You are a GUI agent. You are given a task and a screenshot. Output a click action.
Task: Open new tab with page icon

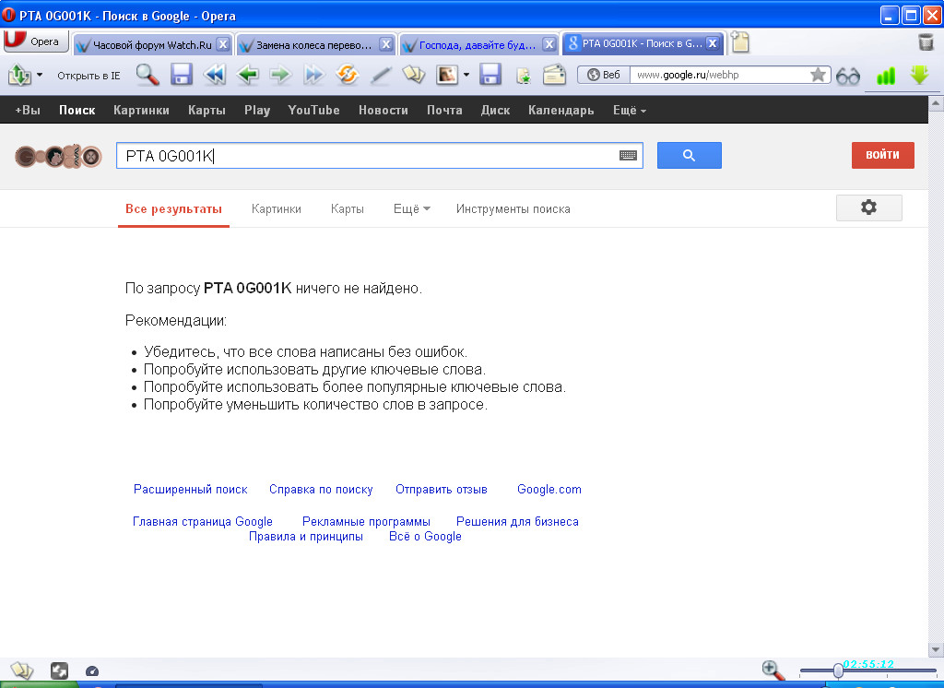tap(739, 42)
